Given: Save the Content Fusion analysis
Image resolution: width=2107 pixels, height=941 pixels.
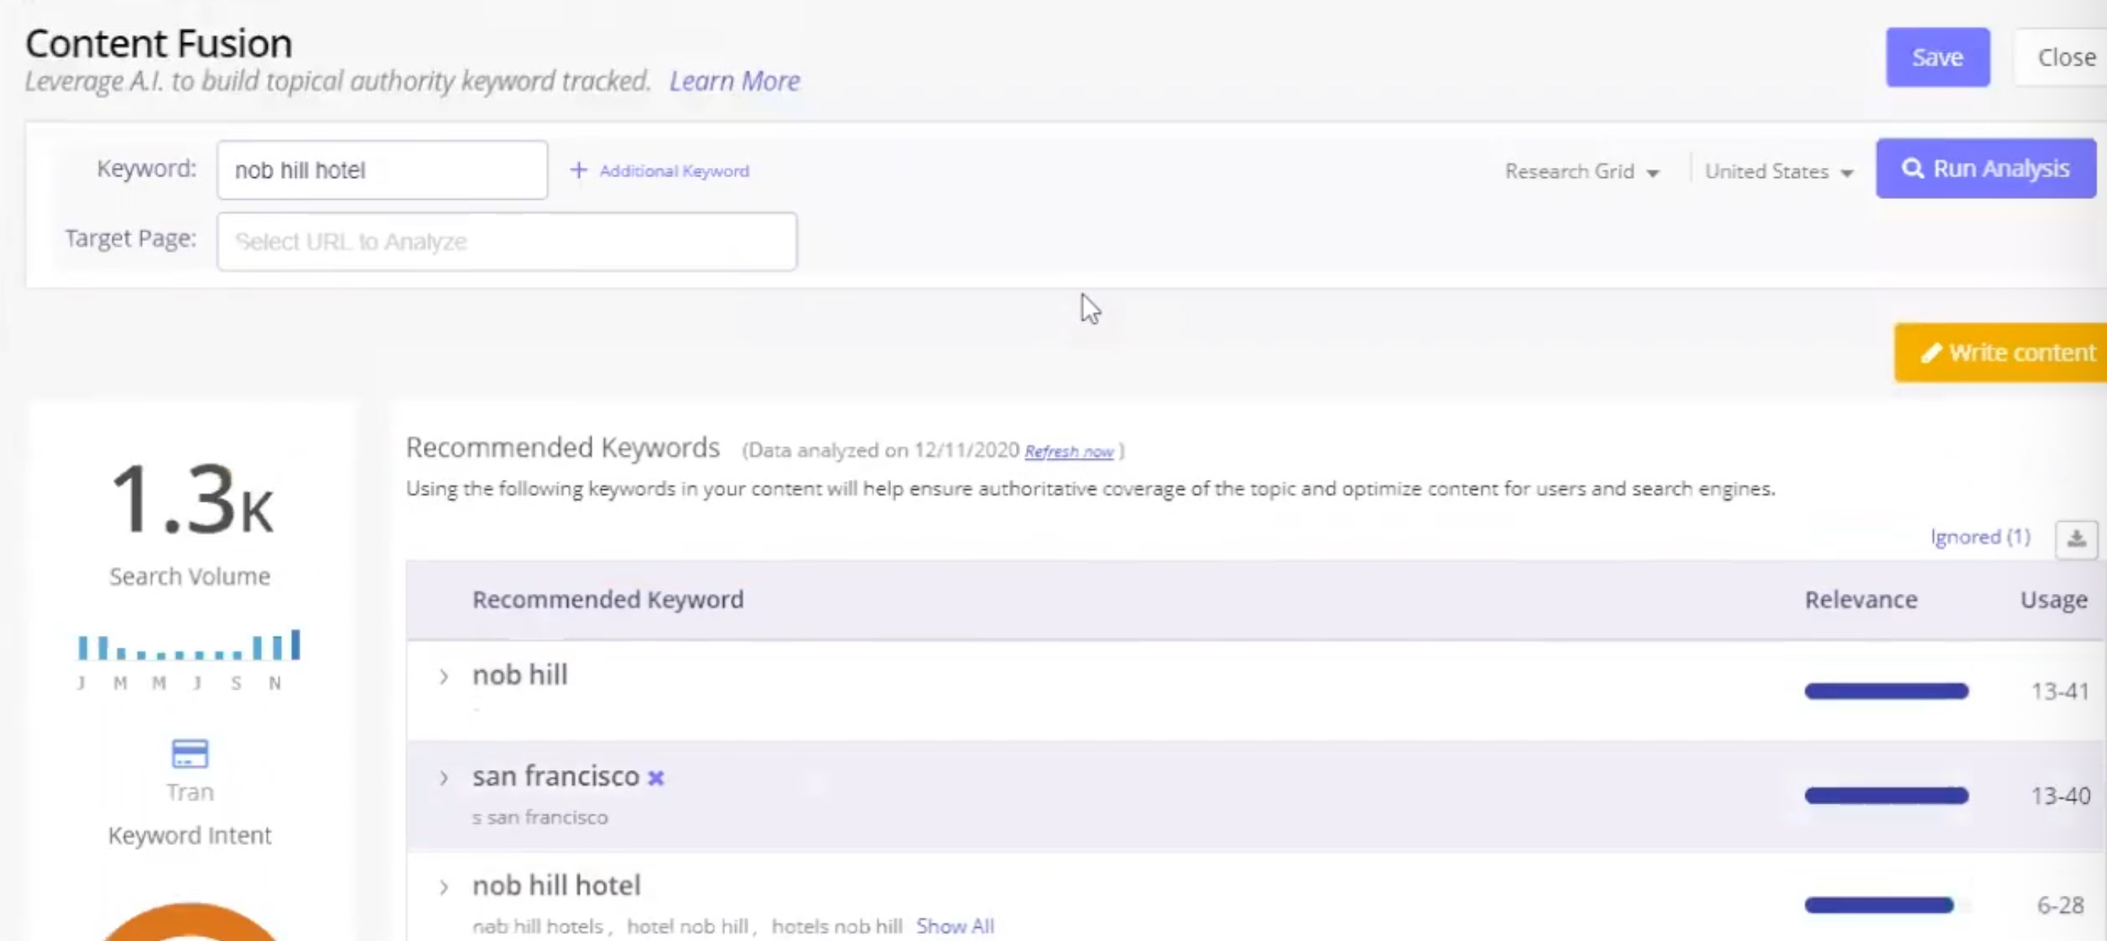Looking at the screenshot, I should tap(1938, 57).
